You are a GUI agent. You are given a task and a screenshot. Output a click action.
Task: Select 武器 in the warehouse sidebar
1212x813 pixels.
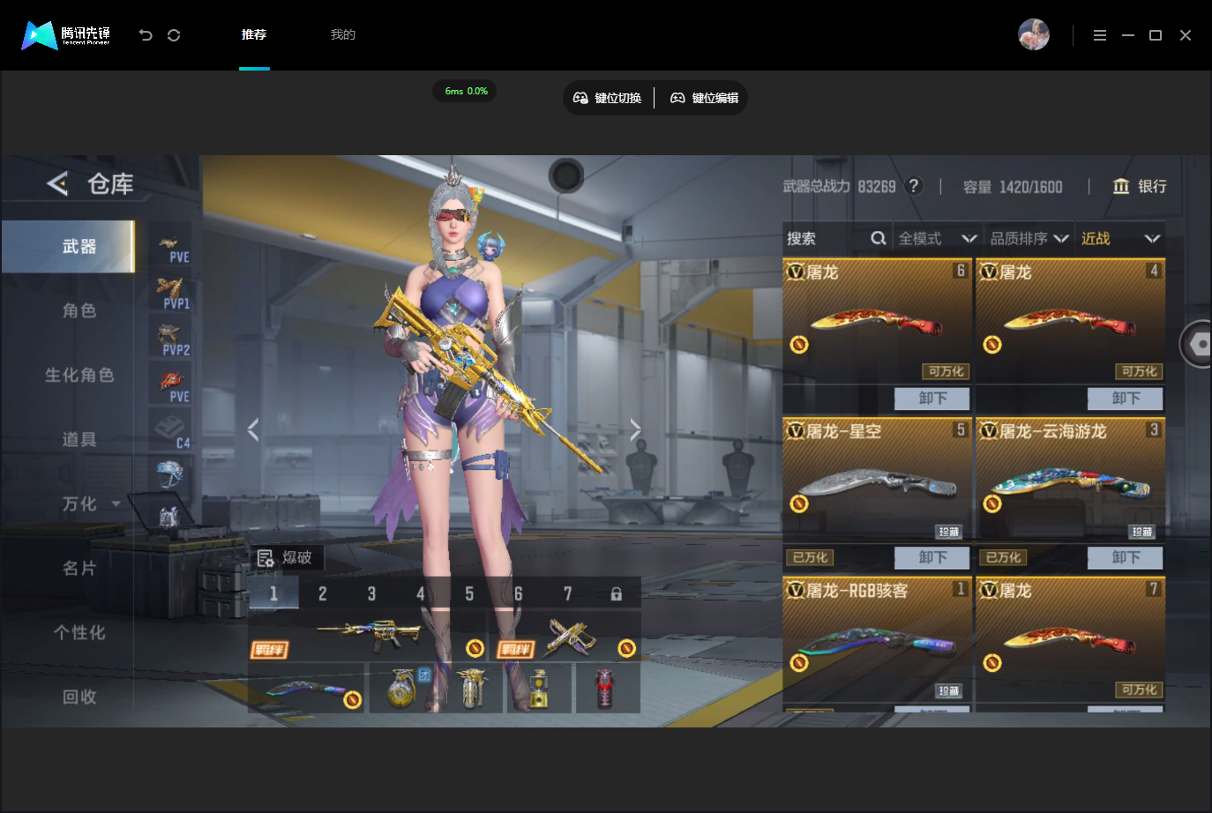coord(68,246)
